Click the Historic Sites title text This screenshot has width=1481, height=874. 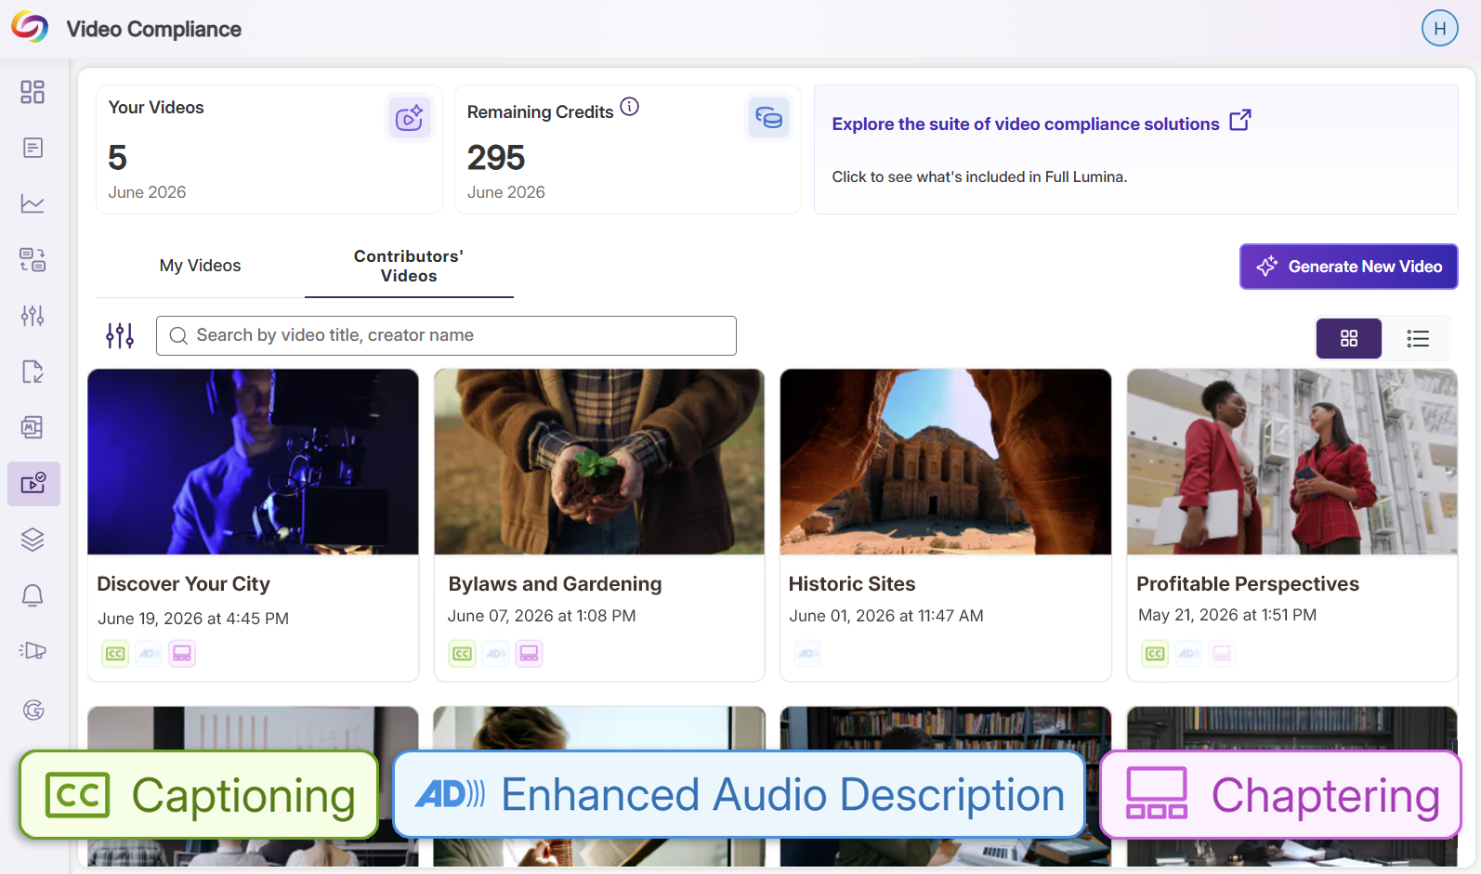[852, 583]
